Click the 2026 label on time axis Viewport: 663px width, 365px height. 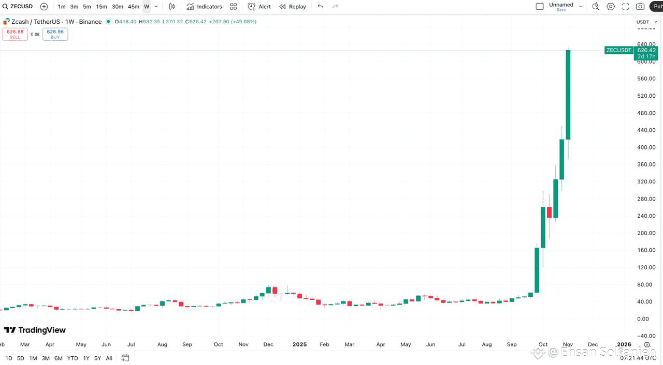pos(624,344)
